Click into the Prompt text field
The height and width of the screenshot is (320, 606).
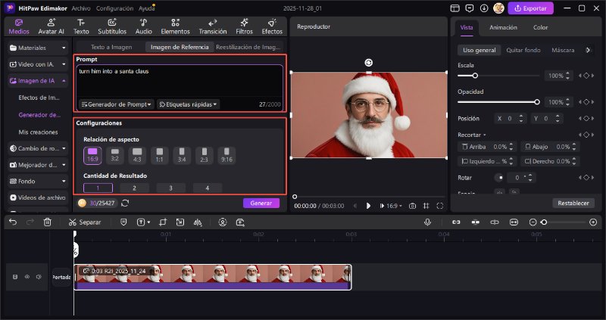click(180, 82)
